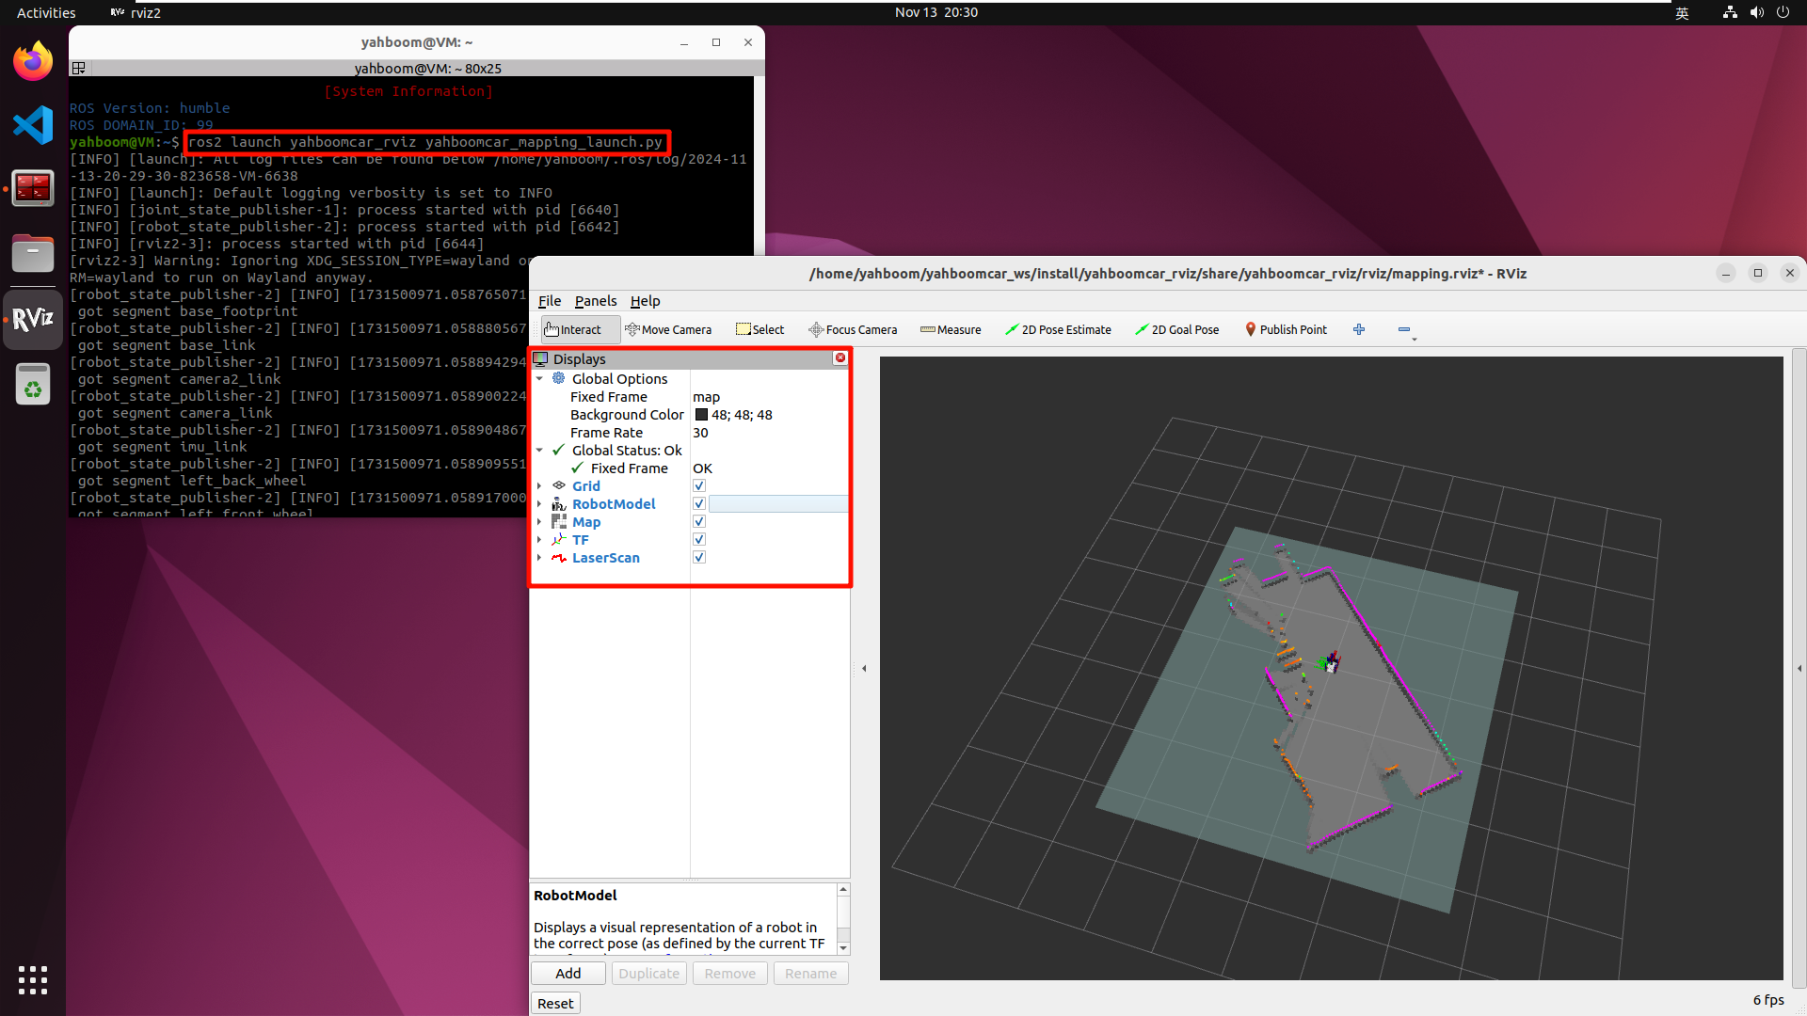Toggle the LaserScan display checkbox

[x=699, y=557]
